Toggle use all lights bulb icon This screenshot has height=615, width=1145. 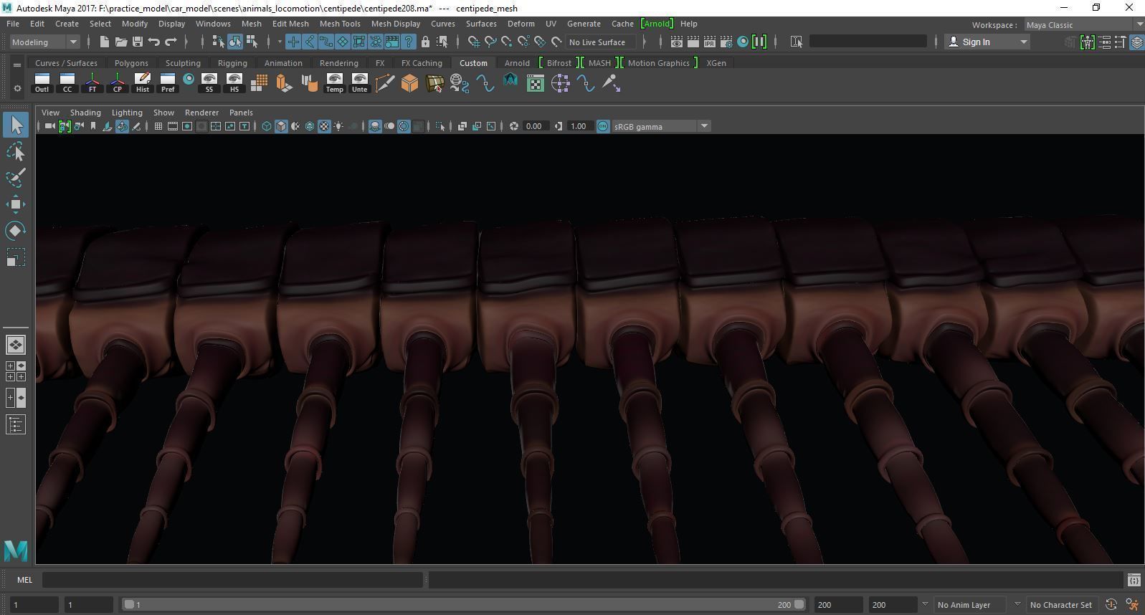point(338,126)
